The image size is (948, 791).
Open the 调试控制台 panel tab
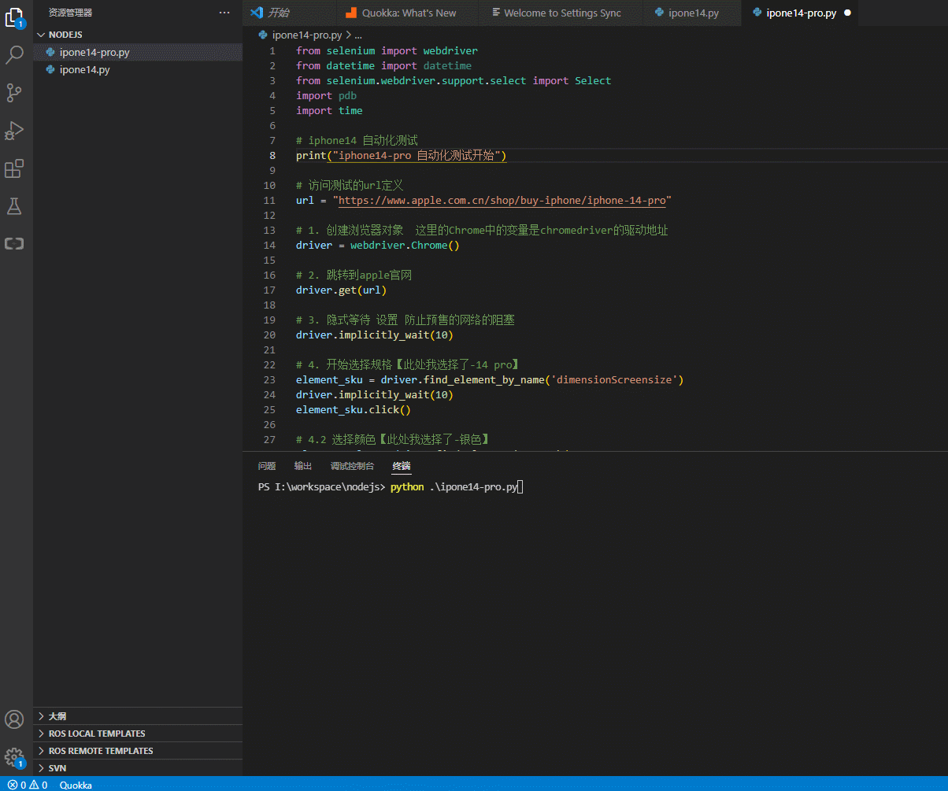pos(352,466)
